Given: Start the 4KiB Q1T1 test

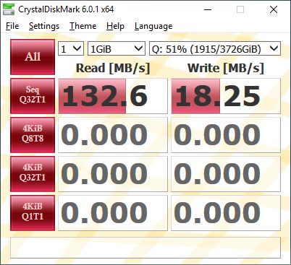Looking at the screenshot, I should tap(33, 213).
